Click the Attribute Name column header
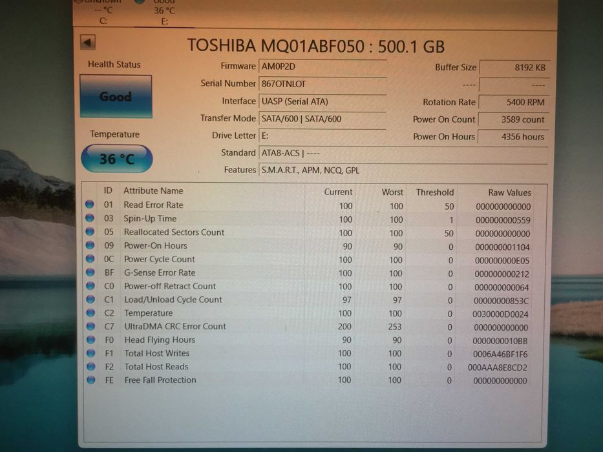Image resolution: width=603 pixels, height=452 pixels. [x=153, y=190]
